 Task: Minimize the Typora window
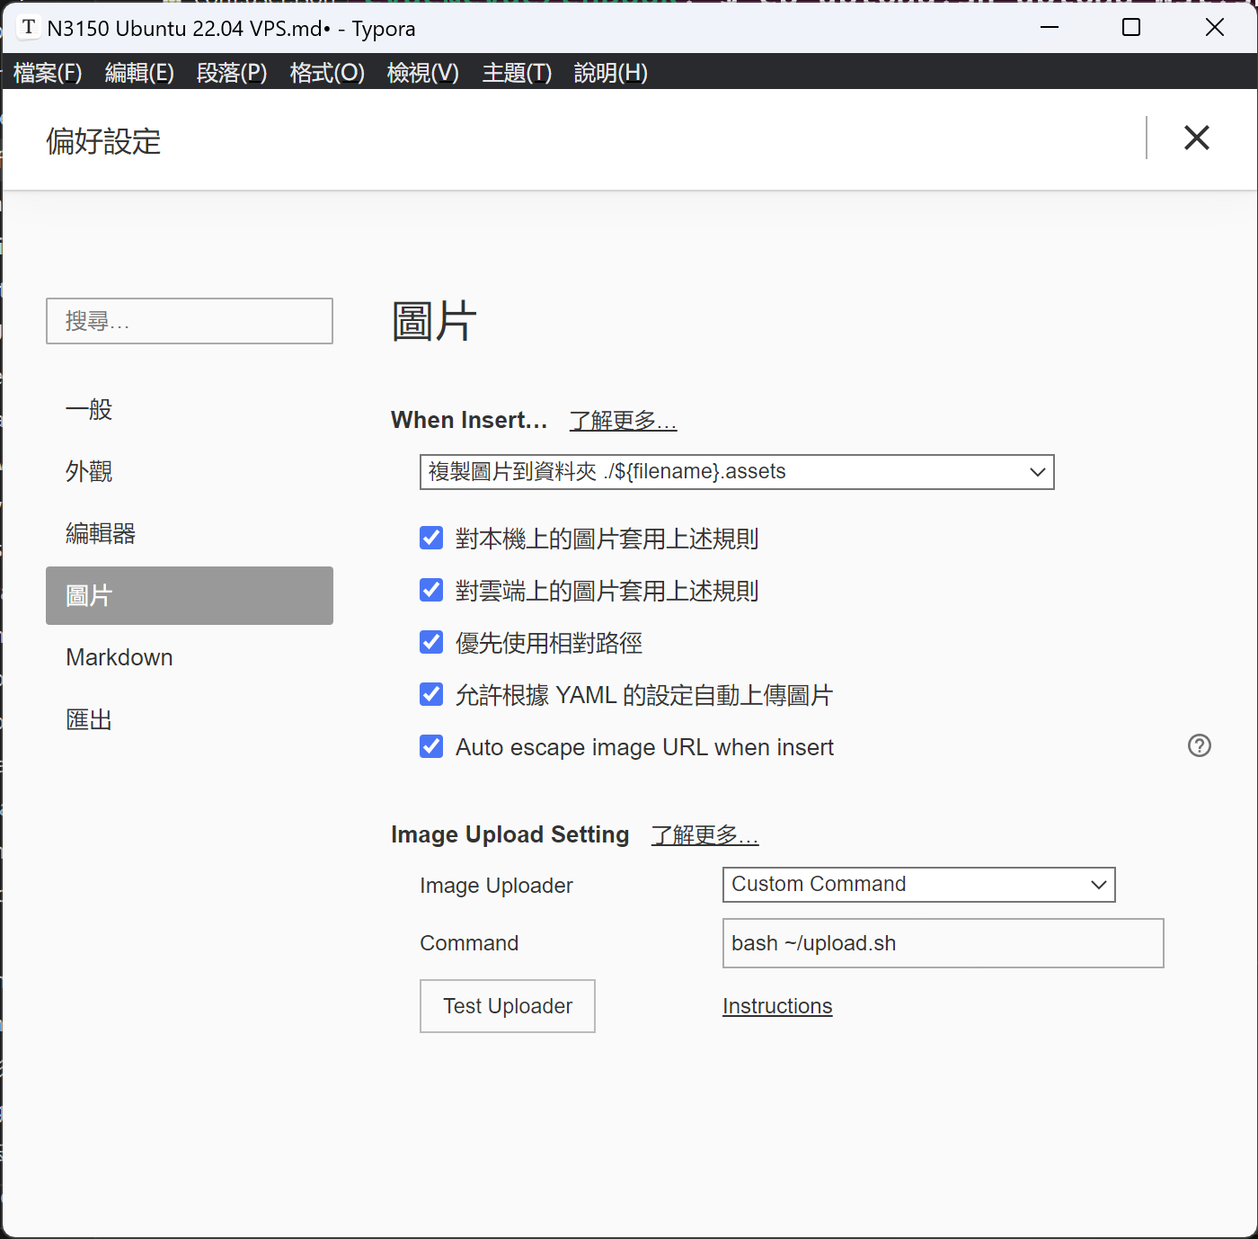1049,28
